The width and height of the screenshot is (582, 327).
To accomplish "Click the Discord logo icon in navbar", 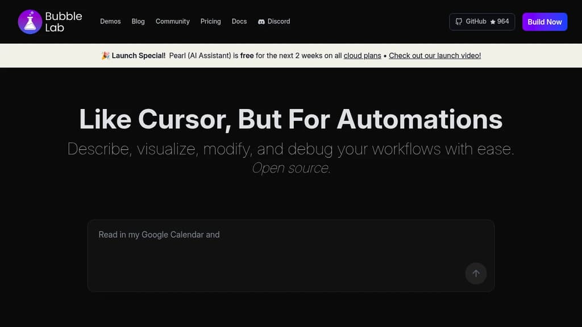I will tap(261, 22).
